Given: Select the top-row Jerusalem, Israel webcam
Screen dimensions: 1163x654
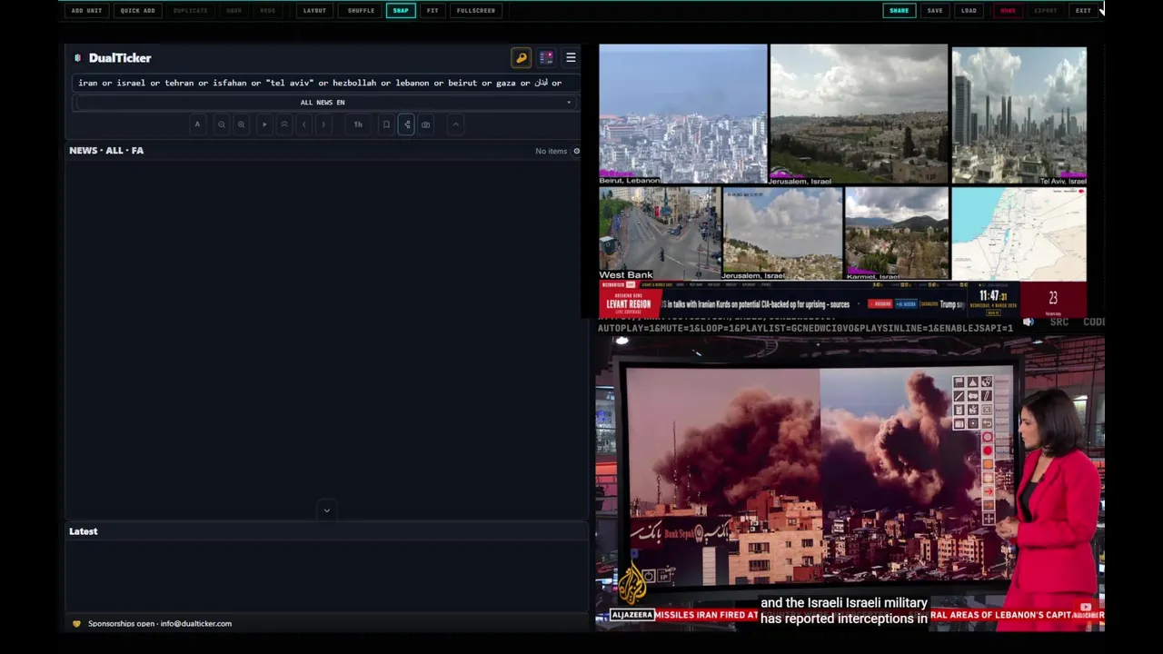Looking at the screenshot, I should (x=859, y=114).
